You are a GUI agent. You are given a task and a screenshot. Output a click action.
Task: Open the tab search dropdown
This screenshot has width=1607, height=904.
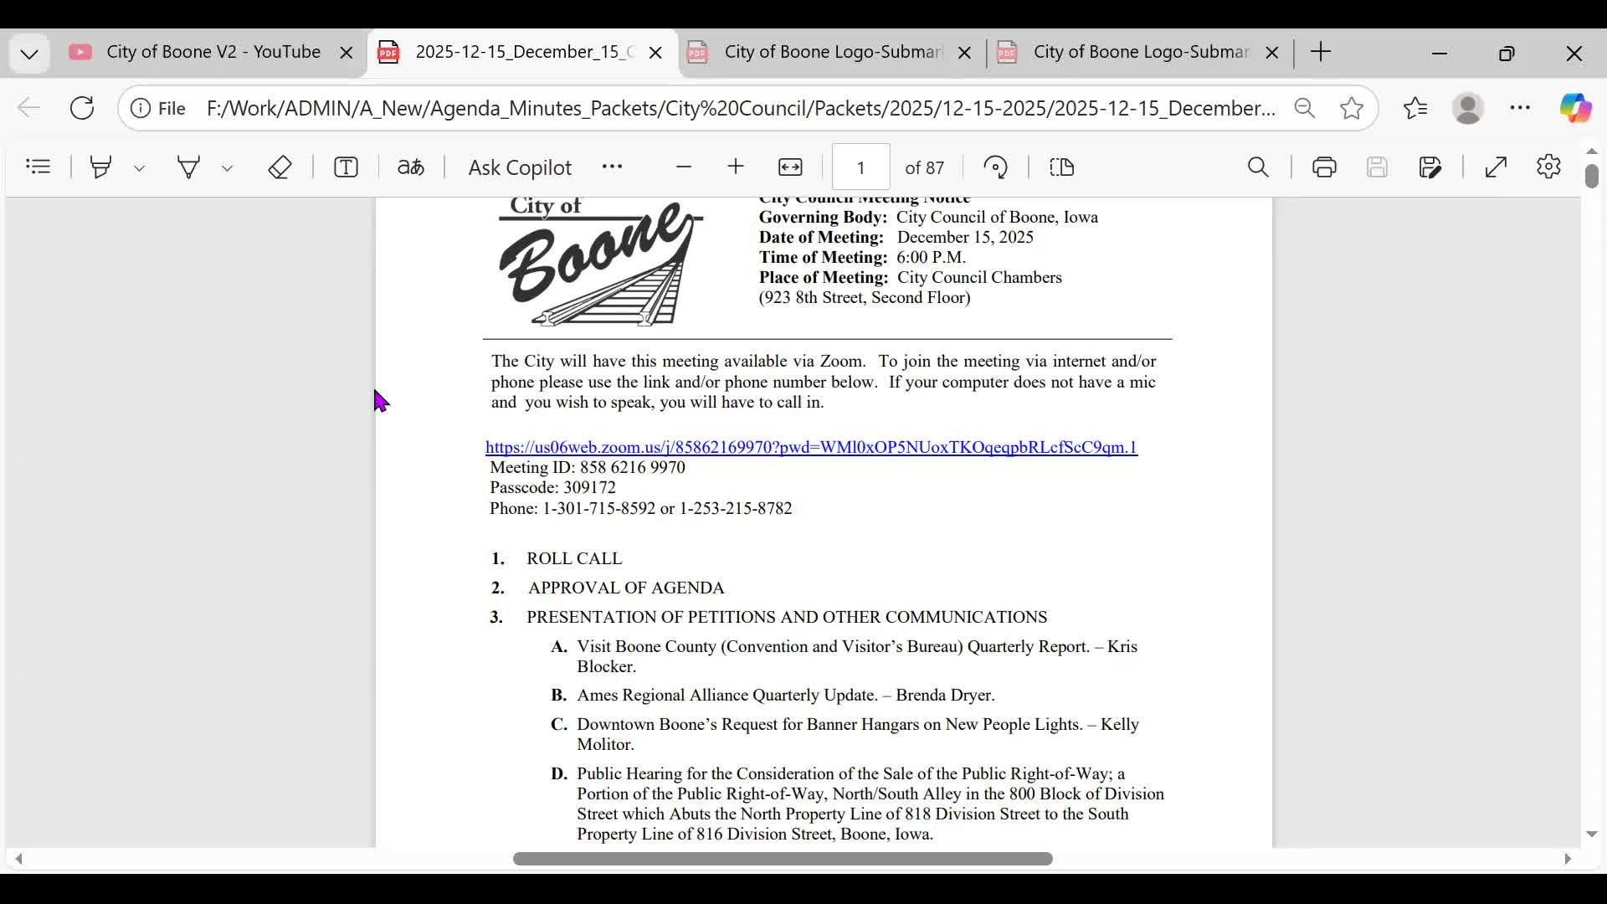[x=29, y=54]
